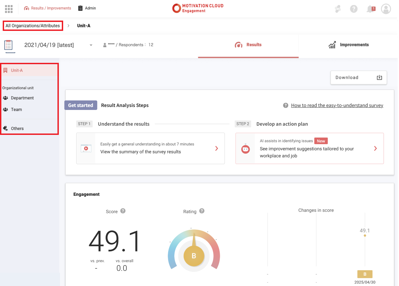Click the help question mark in header
Screen dimensions: 399x286
coord(353,9)
